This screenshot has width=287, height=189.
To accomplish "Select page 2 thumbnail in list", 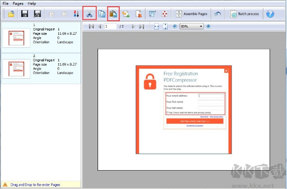I will [x=16, y=69].
